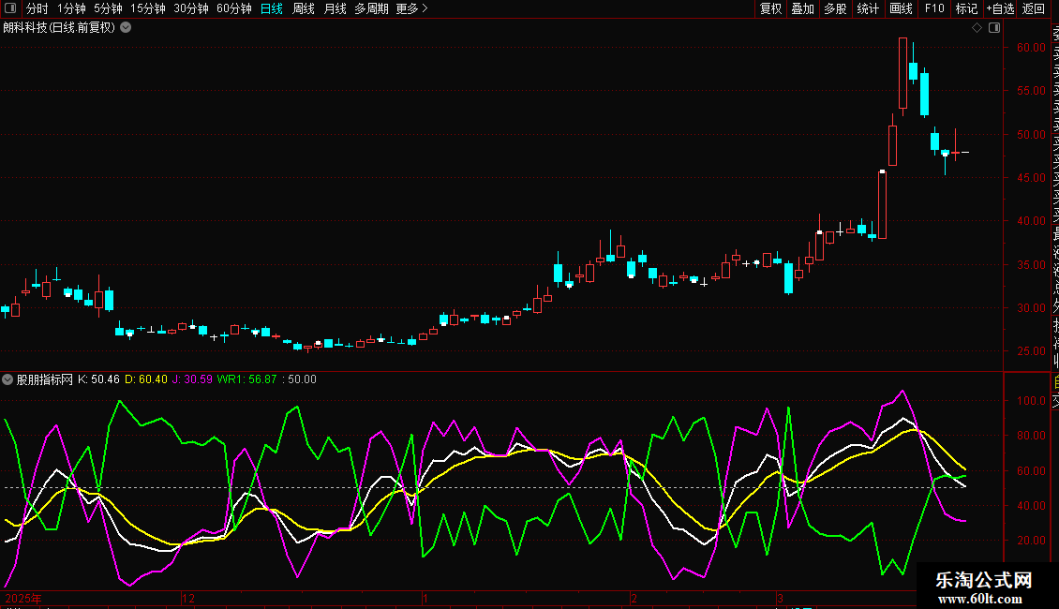Open the 叠加 overlay tool
The width and height of the screenshot is (1059, 609).
(802, 8)
